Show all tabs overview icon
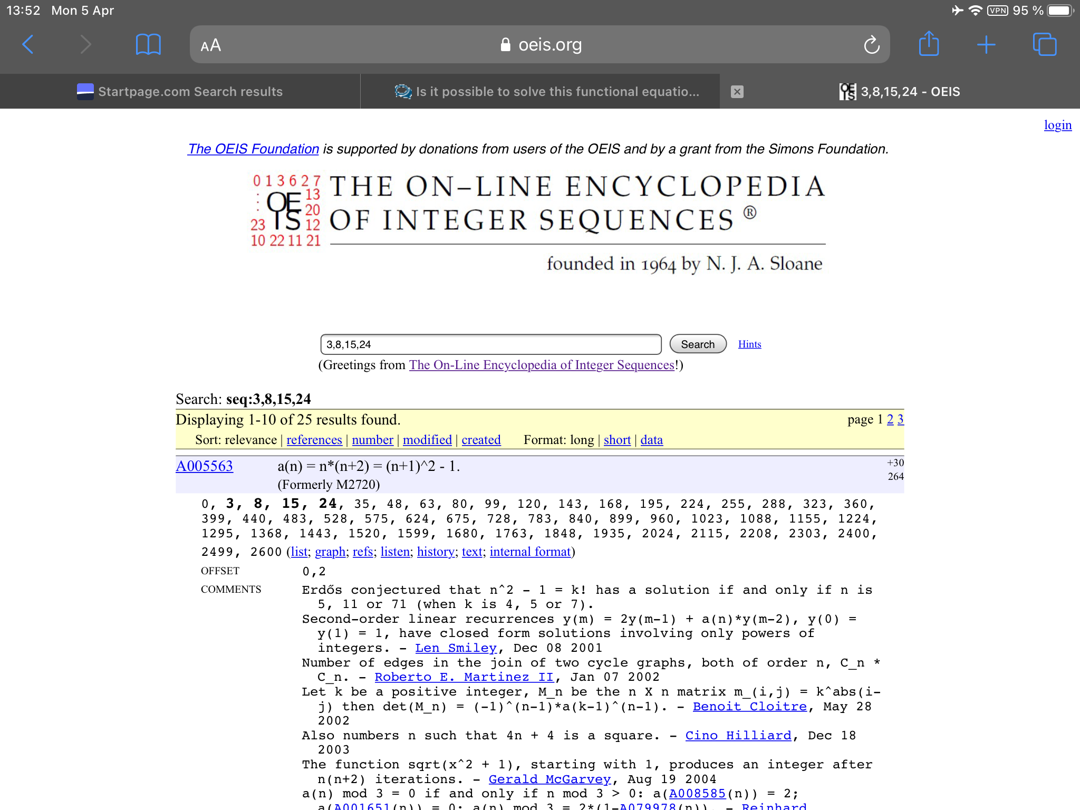1080x810 pixels. coord(1045,44)
